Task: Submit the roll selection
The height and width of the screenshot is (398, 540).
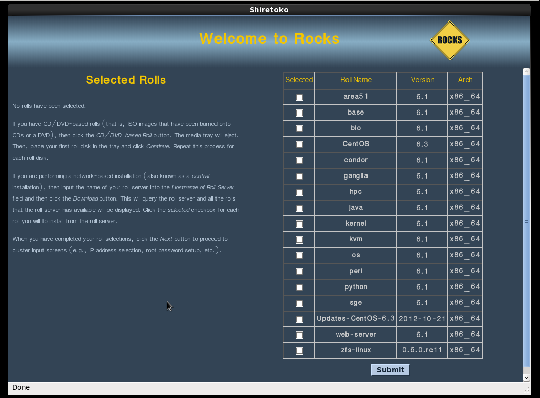Action: (x=390, y=370)
